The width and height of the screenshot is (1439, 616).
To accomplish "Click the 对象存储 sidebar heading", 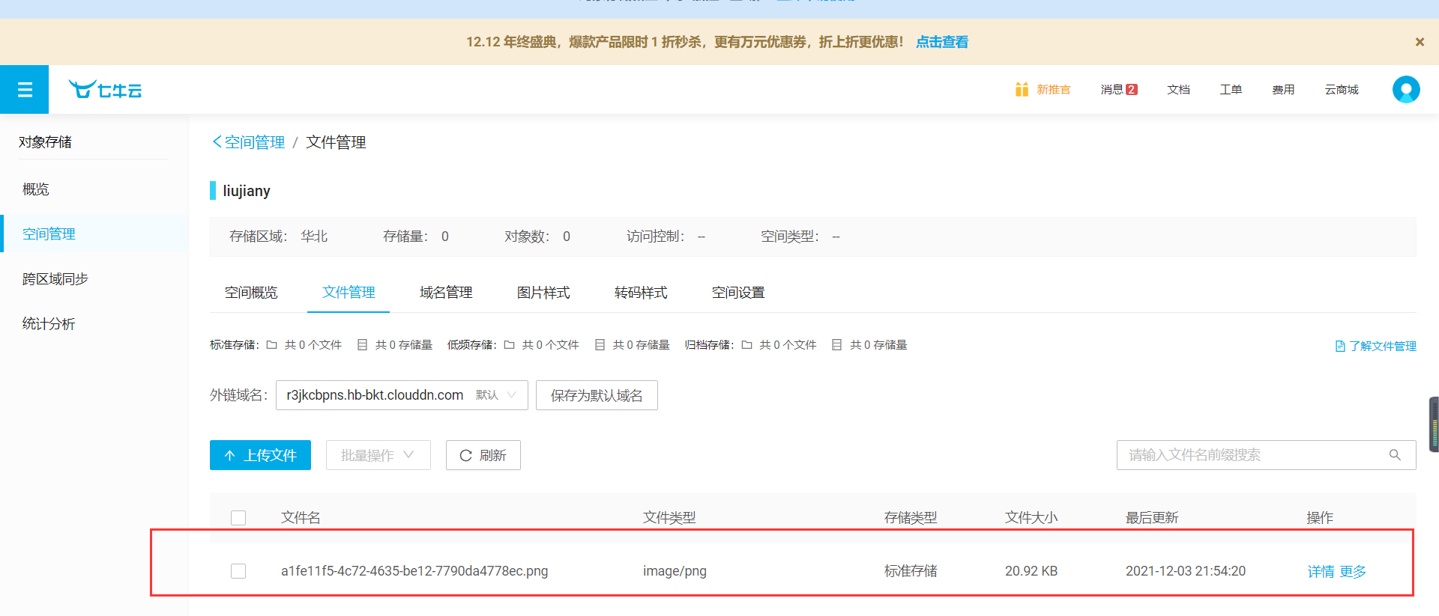I will (x=45, y=142).
